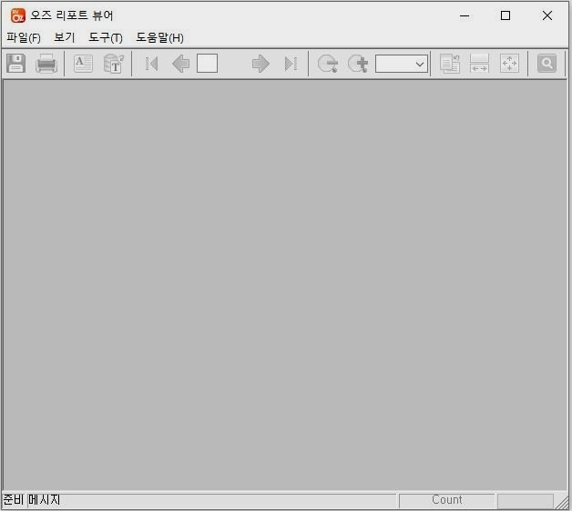The width and height of the screenshot is (572, 511).
Task: Go to the first page icon
Action: (x=151, y=64)
